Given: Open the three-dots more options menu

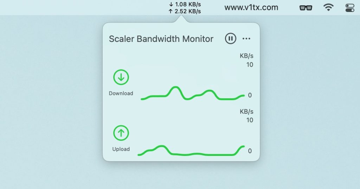Looking at the screenshot, I should point(246,39).
